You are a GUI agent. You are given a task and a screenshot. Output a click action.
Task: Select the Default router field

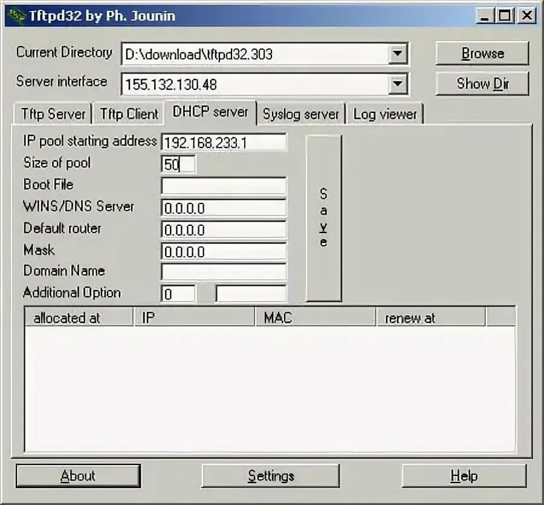point(224,230)
